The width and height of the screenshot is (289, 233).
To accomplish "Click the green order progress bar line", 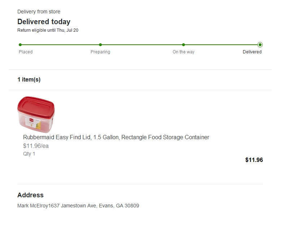I will click(141, 45).
